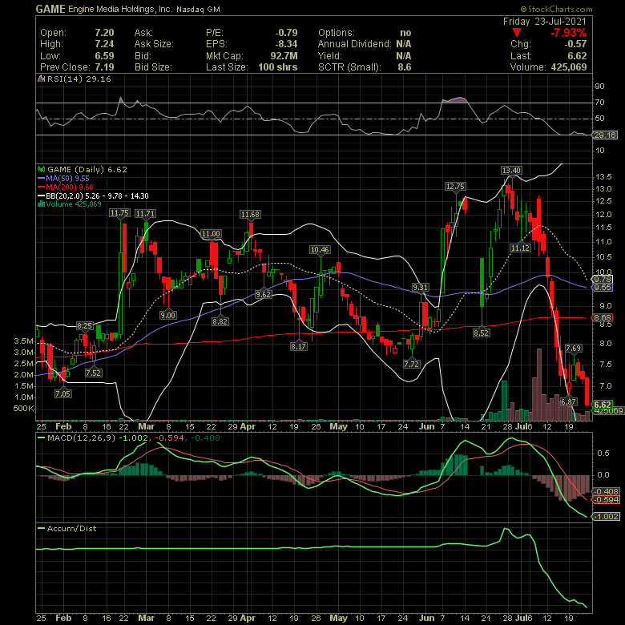
Task: Click the 12.75 price label in June
Action: 455,186
